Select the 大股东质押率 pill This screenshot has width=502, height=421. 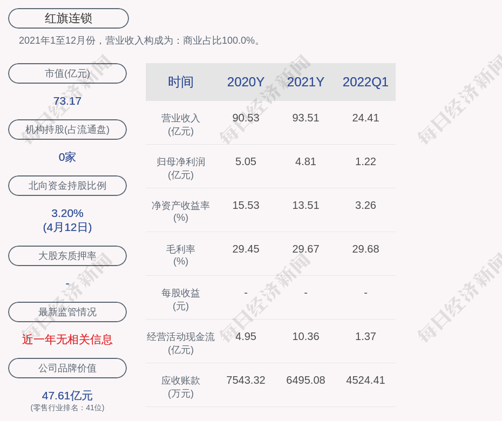(67, 256)
